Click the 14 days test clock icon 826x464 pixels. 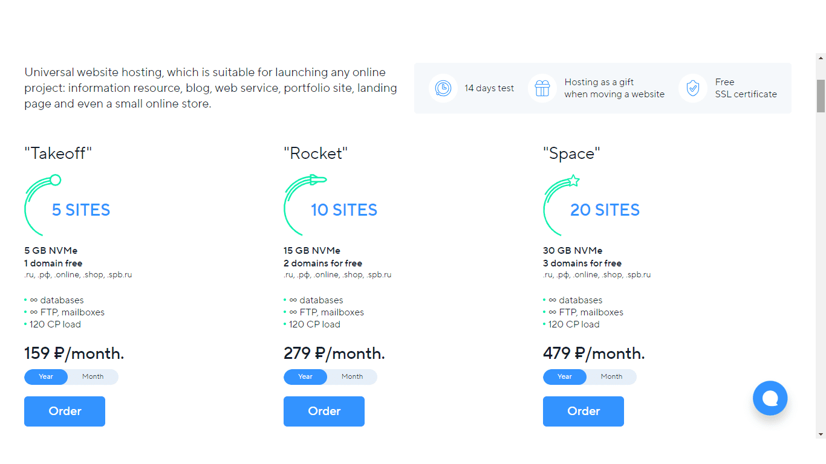pos(443,88)
